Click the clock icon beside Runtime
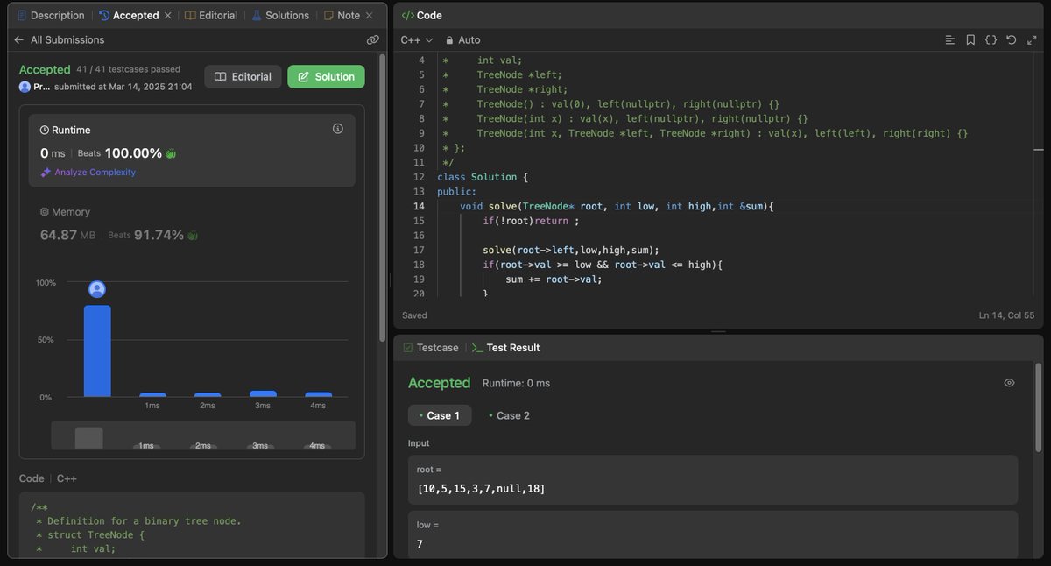This screenshot has width=1051, height=566. click(45, 130)
